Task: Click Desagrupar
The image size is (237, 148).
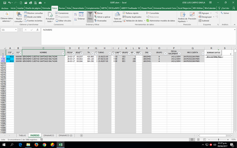Action: pyautogui.click(x=205, y=17)
